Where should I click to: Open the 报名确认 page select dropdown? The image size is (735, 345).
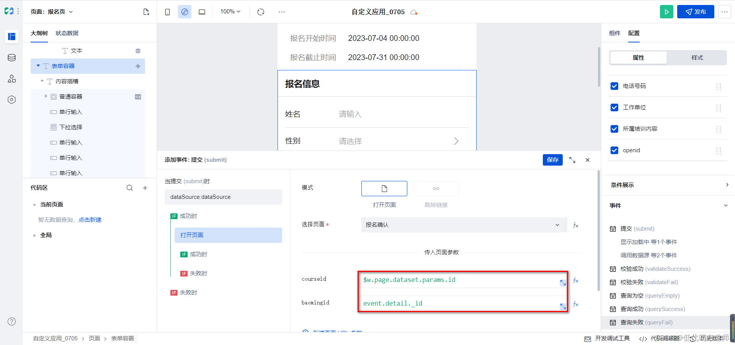[464, 225]
